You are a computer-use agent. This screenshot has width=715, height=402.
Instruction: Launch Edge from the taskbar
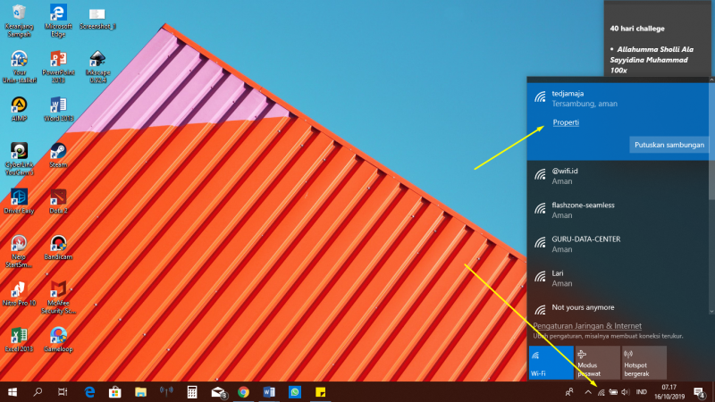89,392
